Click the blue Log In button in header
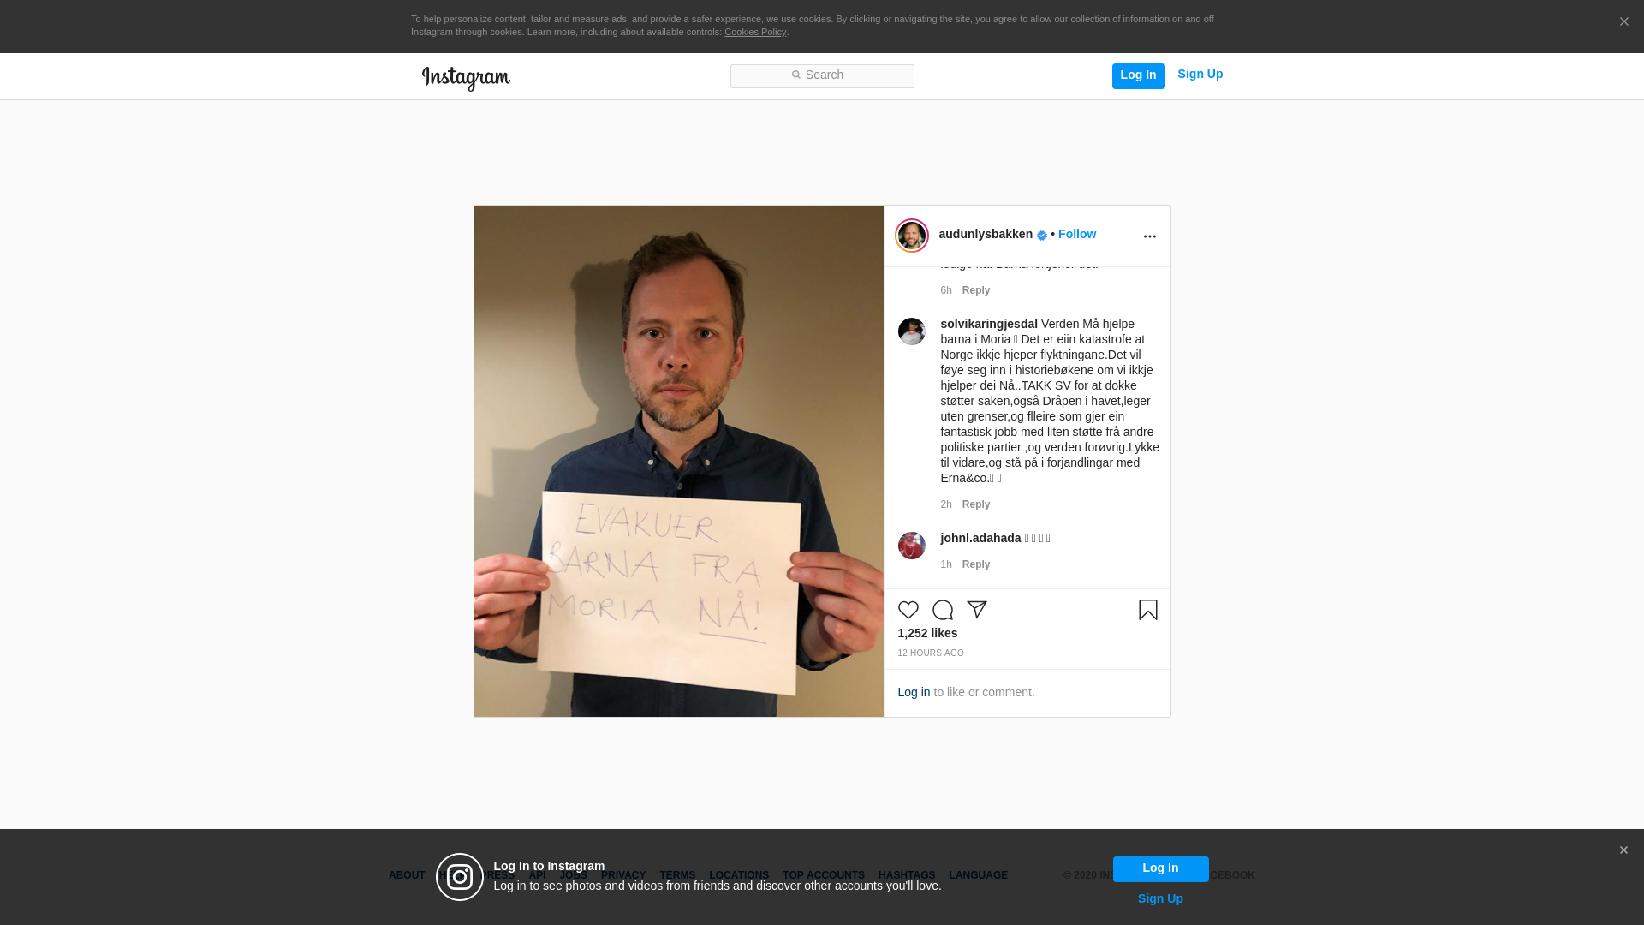Screen dimensions: 1644x925 1138,75
